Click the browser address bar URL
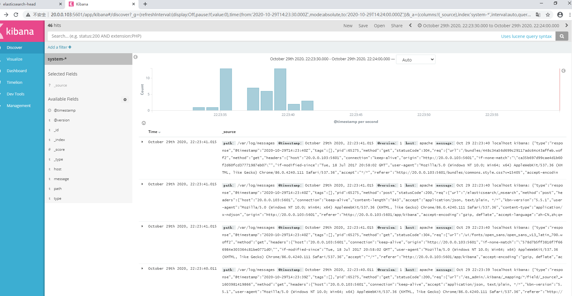This screenshot has height=296, width=572. (291, 14)
